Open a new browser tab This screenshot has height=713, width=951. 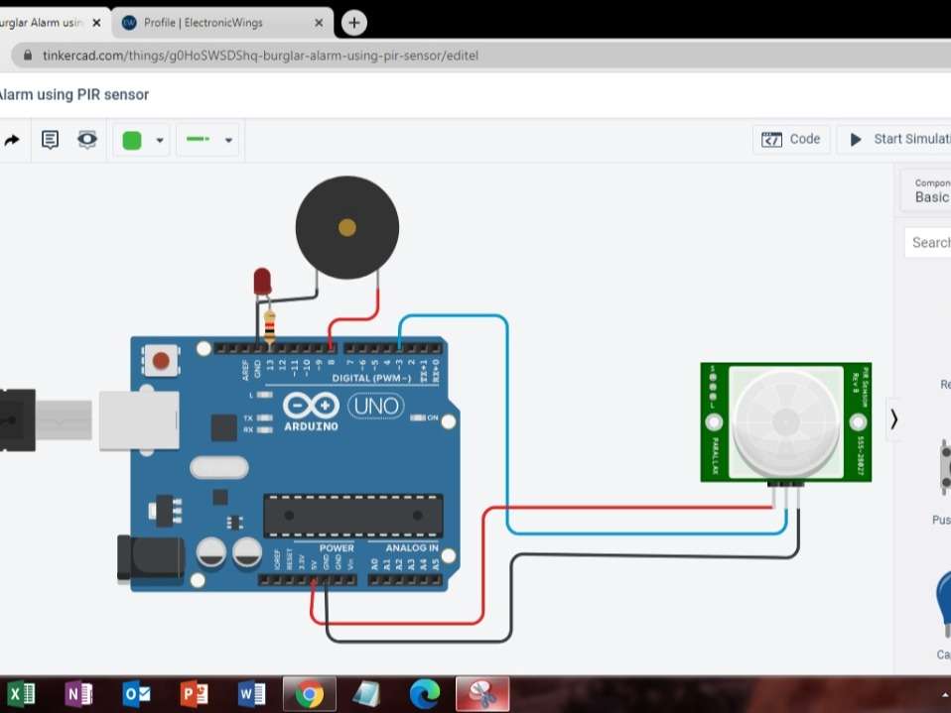[354, 23]
